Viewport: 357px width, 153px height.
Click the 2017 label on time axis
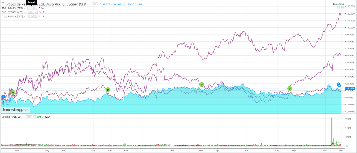click(x=172, y=150)
